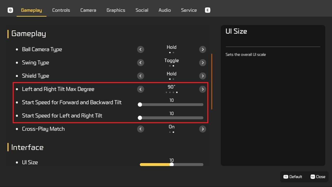Change Swing Type using left arrow
Screen dimensions: 332x187
coord(140,63)
